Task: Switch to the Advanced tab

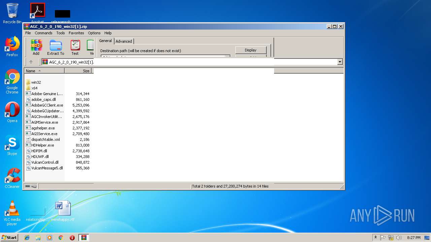Action: click(124, 41)
